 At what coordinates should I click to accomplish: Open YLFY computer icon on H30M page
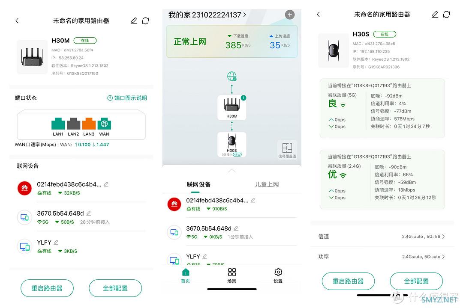(x=24, y=246)
